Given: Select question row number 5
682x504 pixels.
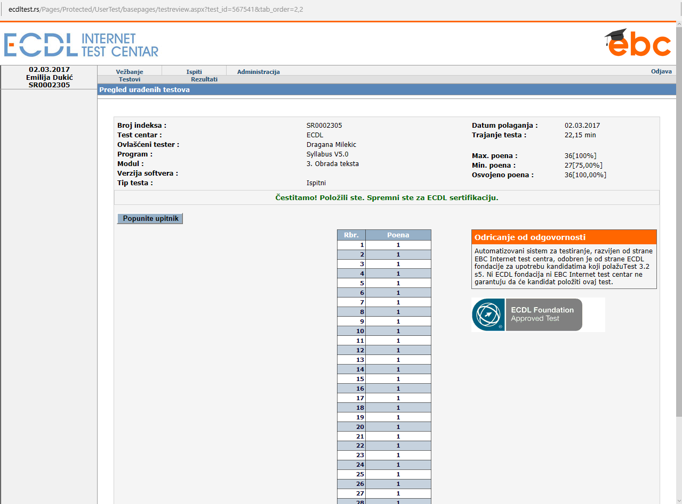Looking at the screenshot, I should tap(384, 284).
